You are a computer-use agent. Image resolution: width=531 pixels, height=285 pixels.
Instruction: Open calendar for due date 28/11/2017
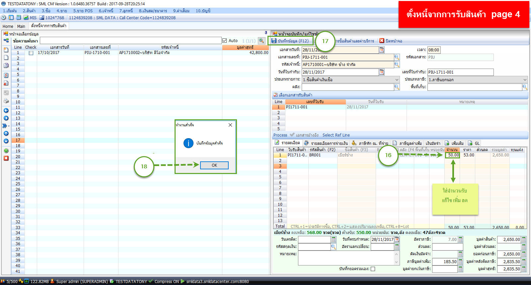click(397, 239)
